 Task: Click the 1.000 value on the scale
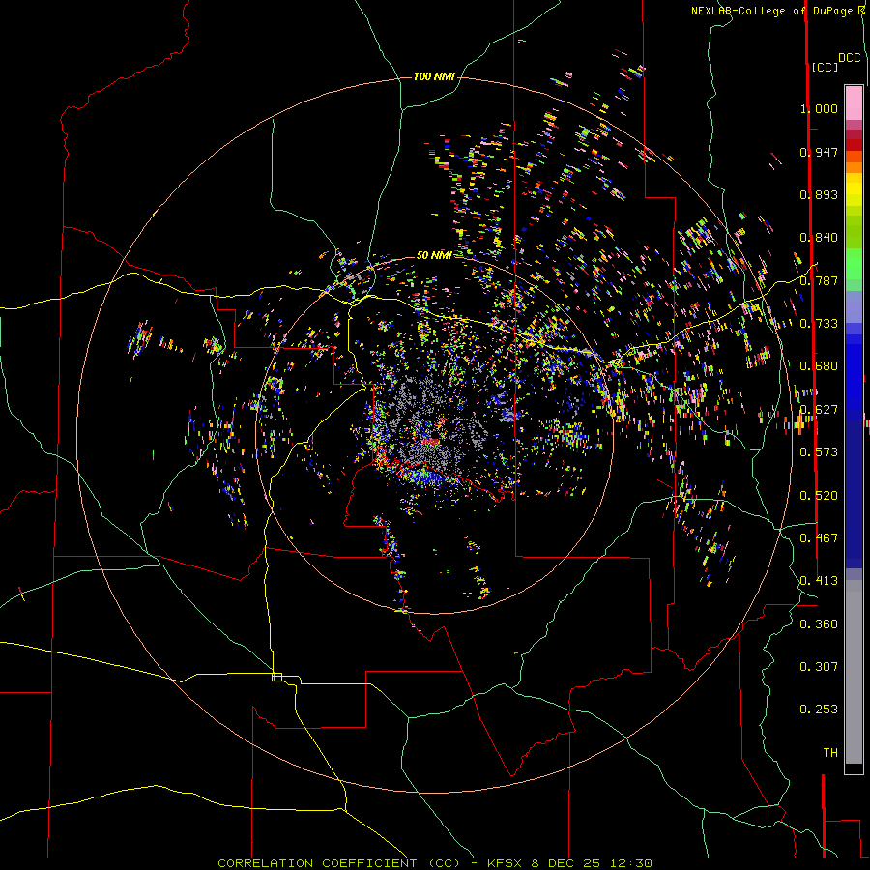click(819, 108)
